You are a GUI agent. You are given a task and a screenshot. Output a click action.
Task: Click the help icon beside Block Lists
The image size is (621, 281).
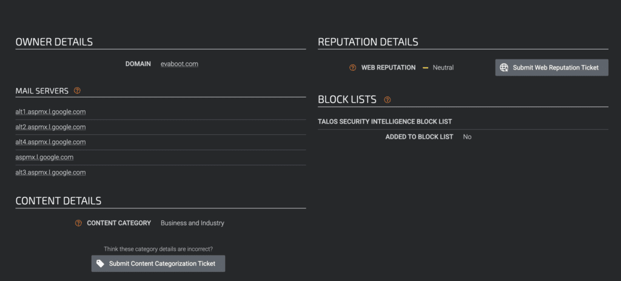pos(388,100)
